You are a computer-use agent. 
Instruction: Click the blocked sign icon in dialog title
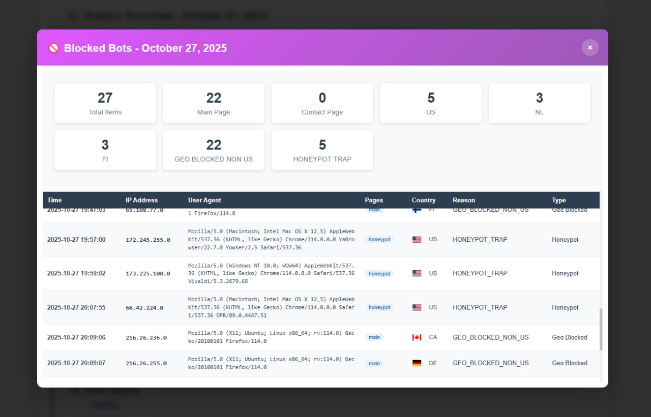pyautogui.click(x=53, y=48)
